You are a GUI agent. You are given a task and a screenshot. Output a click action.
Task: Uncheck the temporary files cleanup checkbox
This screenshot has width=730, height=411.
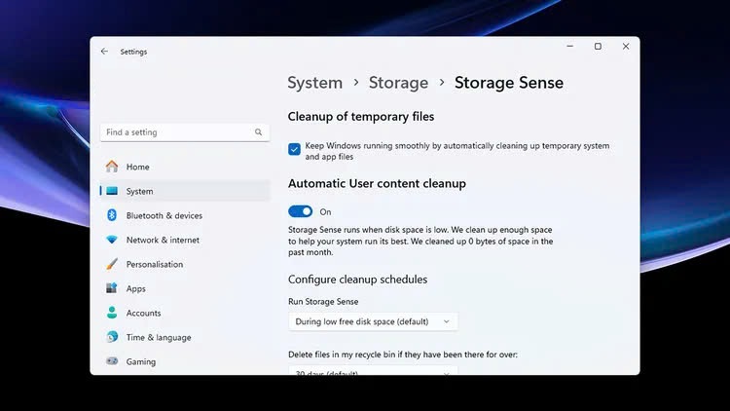coord(294,149)
